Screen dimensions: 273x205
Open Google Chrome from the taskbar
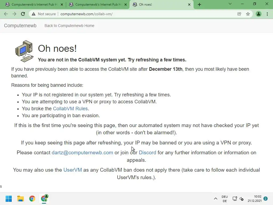32,199
